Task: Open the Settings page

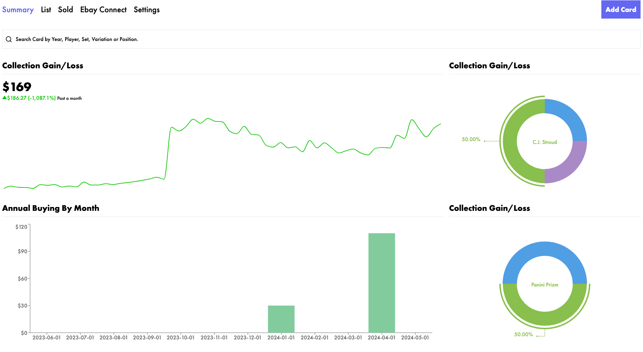Action: click(146, 9)
